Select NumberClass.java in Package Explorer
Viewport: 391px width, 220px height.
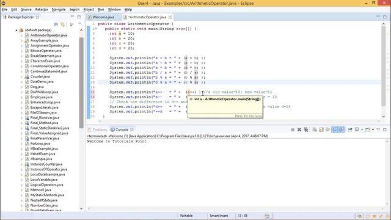coord(44,205)
